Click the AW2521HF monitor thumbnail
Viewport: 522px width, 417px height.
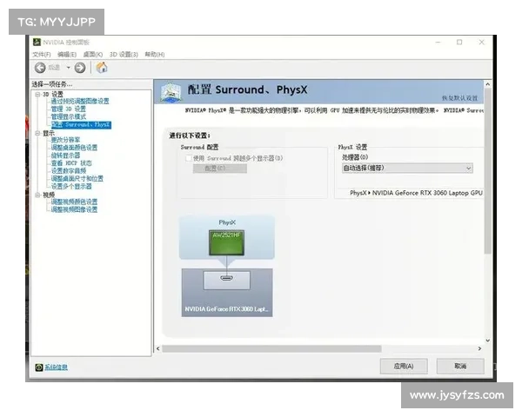click(227, 242)
